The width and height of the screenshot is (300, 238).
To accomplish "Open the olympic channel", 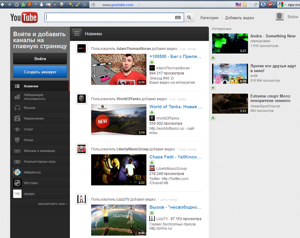I will (40, 194).
